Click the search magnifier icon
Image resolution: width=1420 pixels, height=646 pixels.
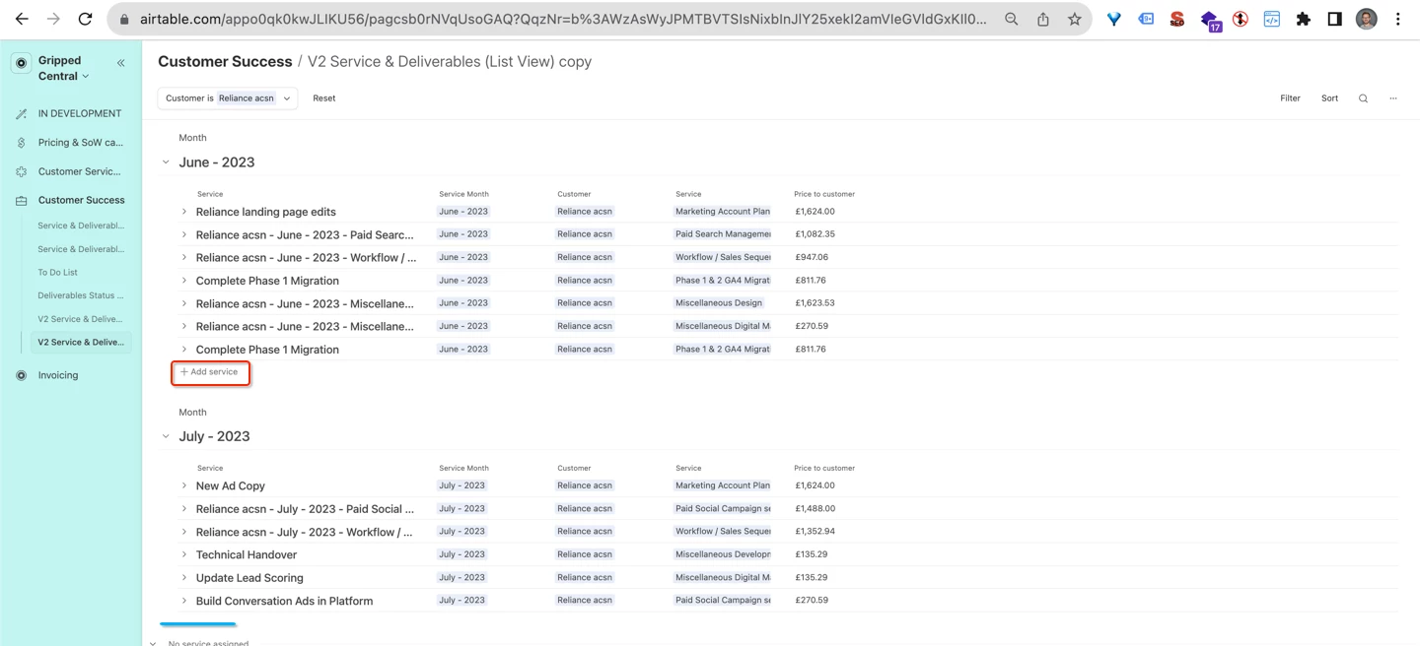point(1363,98)
